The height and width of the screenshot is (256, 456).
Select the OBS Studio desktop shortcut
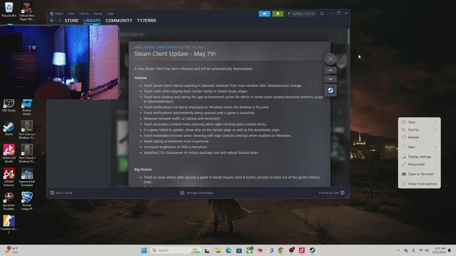coord(9,106)
